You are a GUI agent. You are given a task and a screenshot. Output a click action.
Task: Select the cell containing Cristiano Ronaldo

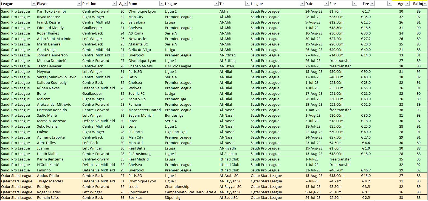(52, 110)
